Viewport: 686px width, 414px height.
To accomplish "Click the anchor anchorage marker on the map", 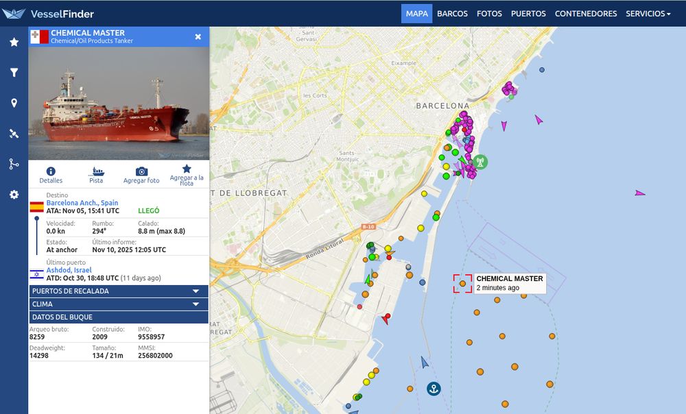I will click(x=434, y=389).
